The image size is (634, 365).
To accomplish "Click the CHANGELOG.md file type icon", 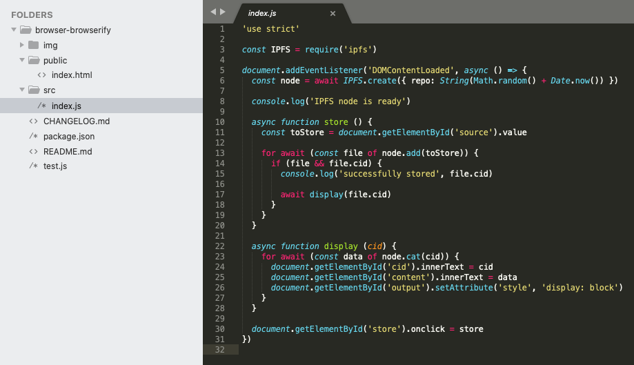I will tap(34, 121).
